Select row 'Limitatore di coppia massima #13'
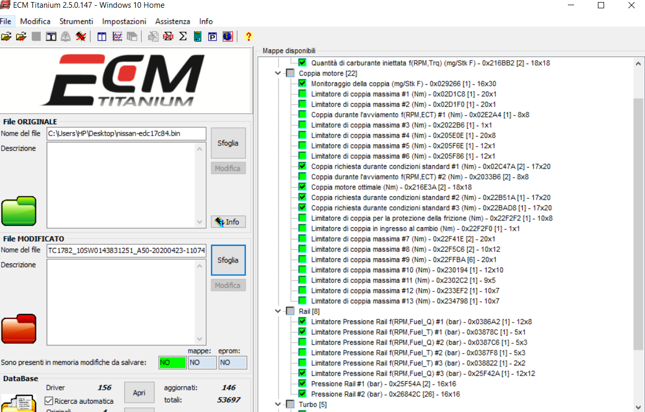 [x=405, y=301]
